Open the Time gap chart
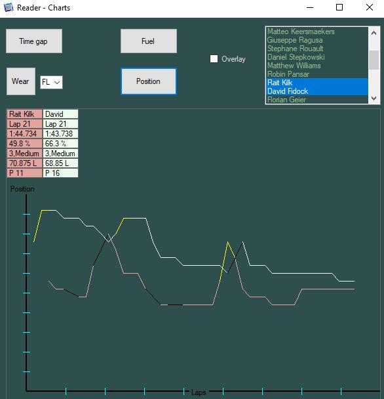Screen dimensions: 384x399 click(x=34, y=41)
